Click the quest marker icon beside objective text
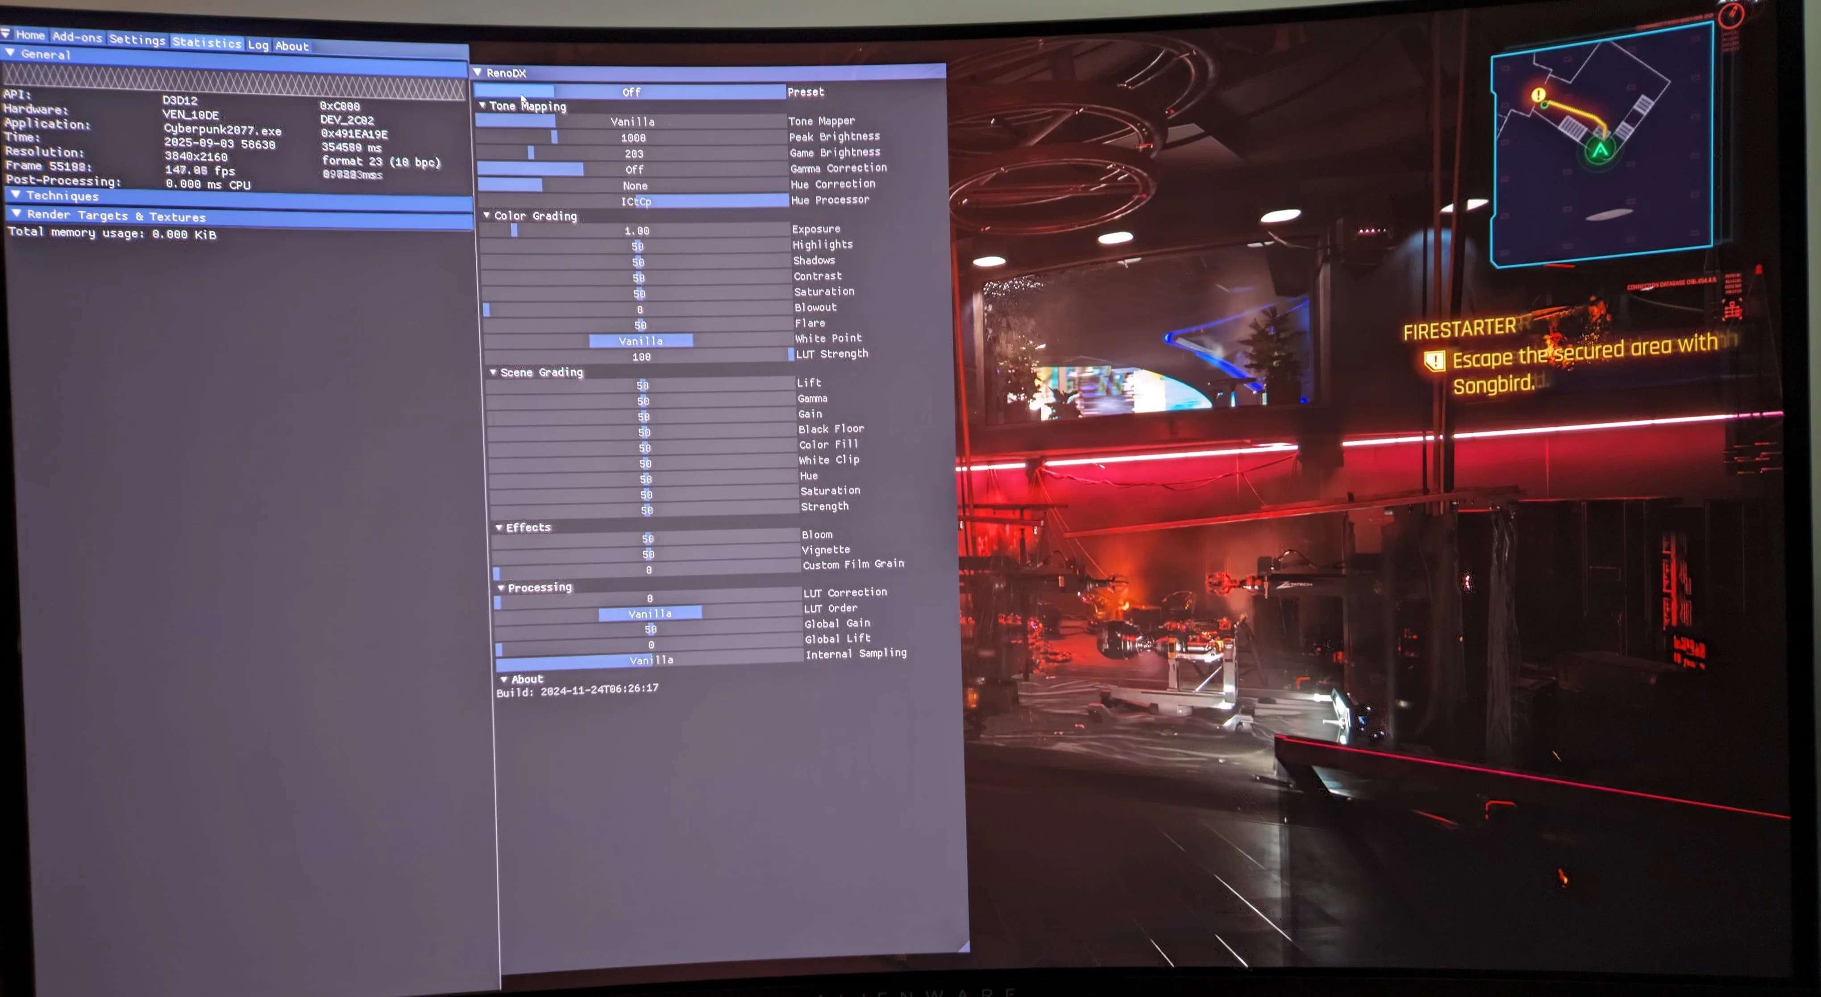This screenshot has width=1821, height=997. (x=1434, y=361)
